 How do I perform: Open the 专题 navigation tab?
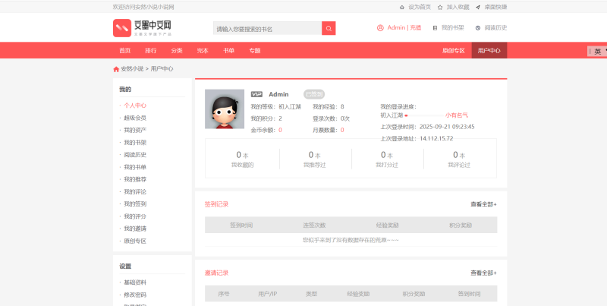pyautogui.click(x=255, y=50)
